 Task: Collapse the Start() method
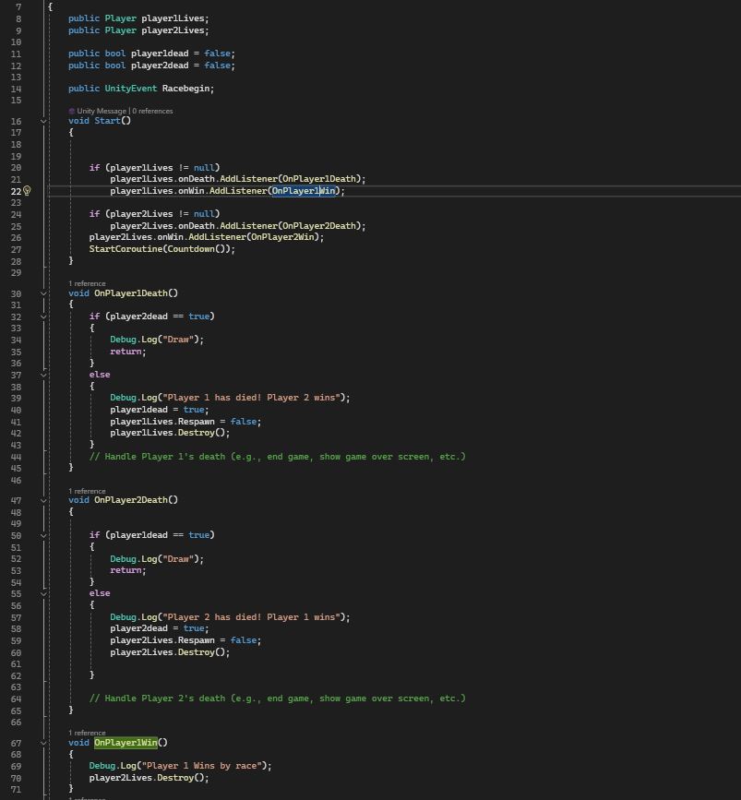(43, 121)
